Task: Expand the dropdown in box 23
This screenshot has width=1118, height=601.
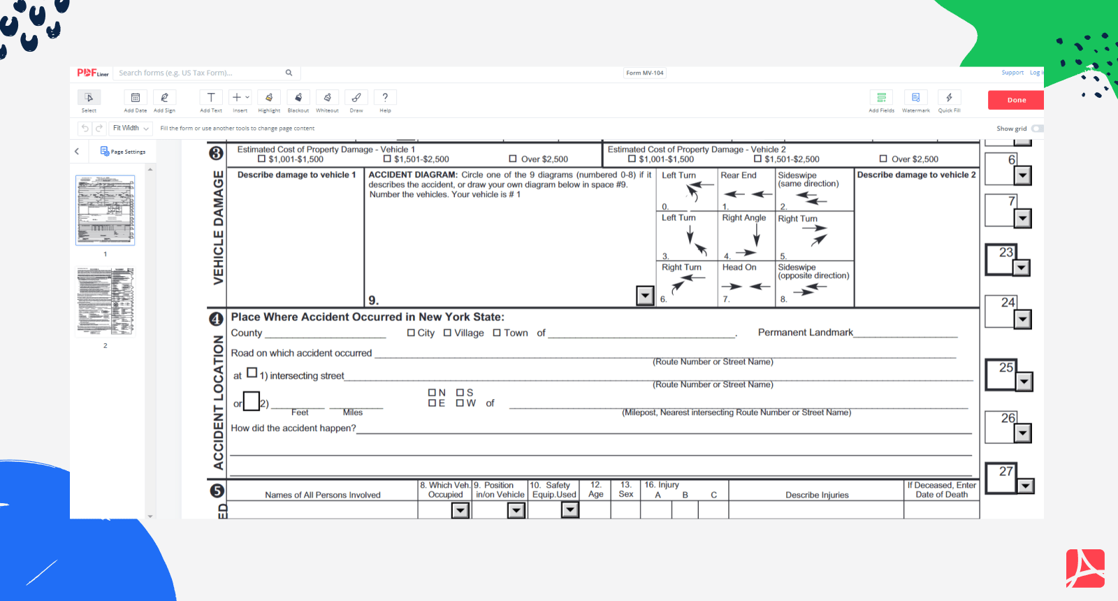Action: tap(1022, 268)
